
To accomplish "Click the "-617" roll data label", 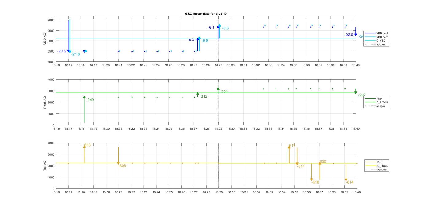I will tap(301, 166).
